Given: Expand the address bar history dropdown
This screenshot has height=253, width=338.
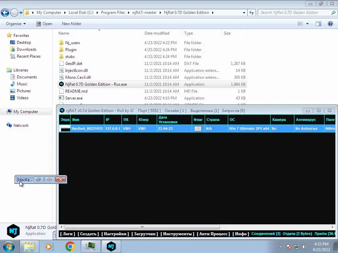Looking at the screenshot, I should click(x=244, y=13).
